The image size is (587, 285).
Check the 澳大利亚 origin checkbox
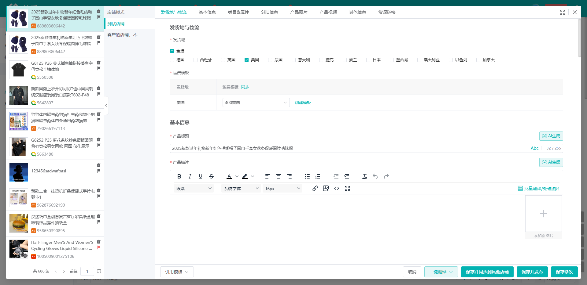419,60
